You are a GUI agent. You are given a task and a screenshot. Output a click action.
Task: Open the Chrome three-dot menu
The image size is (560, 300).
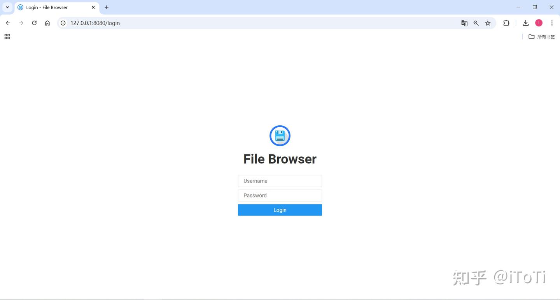click(x=552, y=23)
